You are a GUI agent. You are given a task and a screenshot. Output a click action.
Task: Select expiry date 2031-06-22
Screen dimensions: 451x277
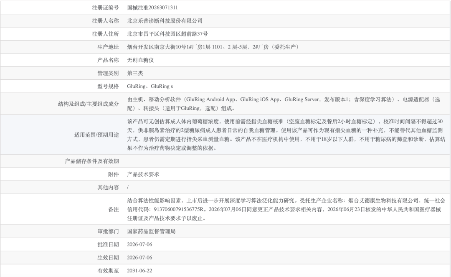pyautogui.click(x=139, y=271)
